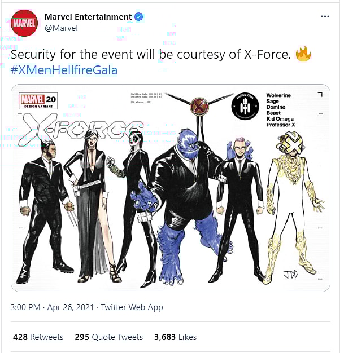Click the red X emblem above Beast
344x353 pixels.
click(199, 106)
